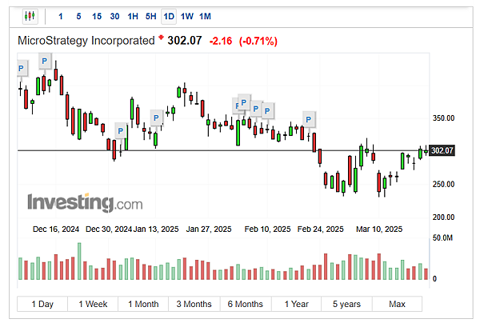Select the 30 minute interval
Image resolution: width=480 pixels, height=327 pixels.
click(x=114, y=16)
